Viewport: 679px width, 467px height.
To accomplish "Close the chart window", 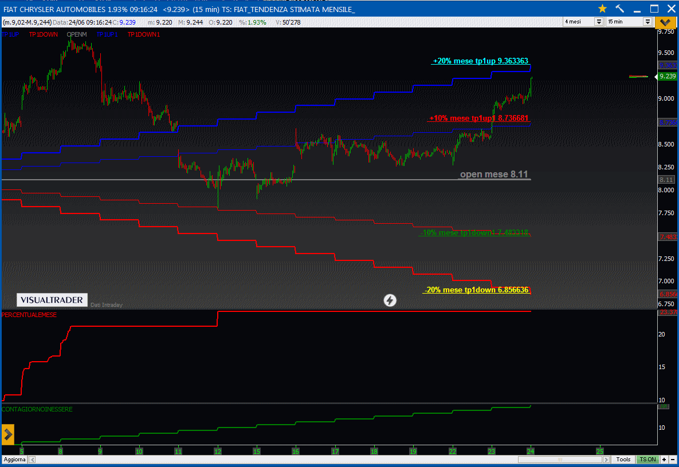I will tap(671, 9).
